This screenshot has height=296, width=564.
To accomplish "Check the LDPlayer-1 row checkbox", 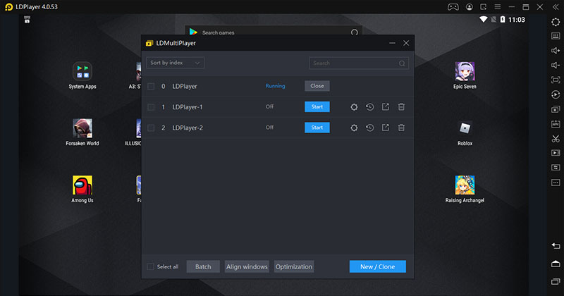I will pyautogui.click(x=151, y=107).
